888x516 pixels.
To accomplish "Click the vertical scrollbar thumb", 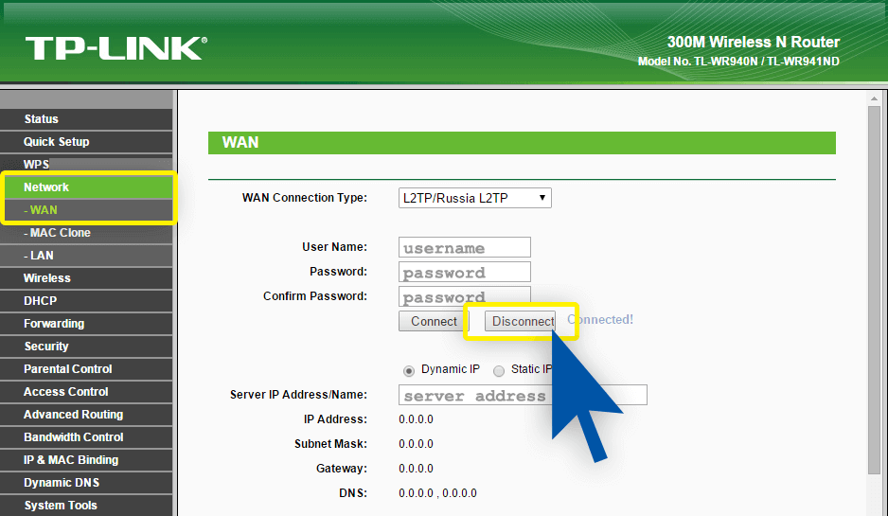I will click(x=875, y=290).
